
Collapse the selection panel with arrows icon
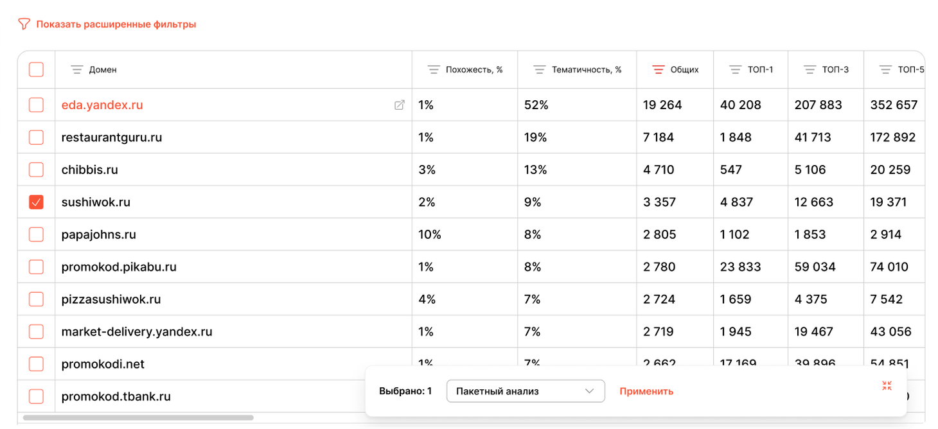click(887, 385)
